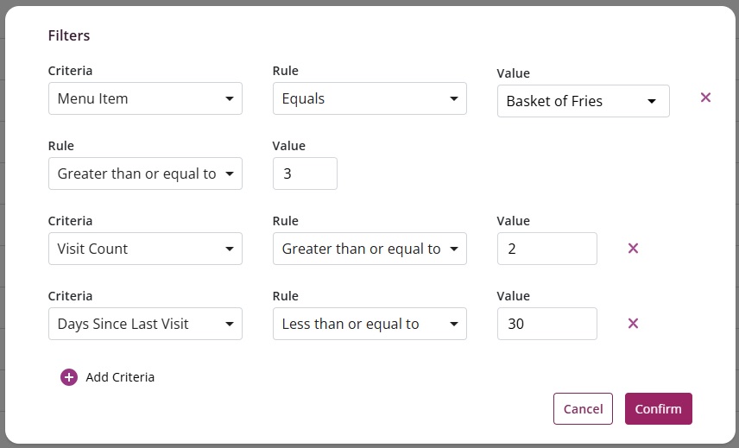Change the Visit Count criteria dropdown
This screenshot has height=448, width=739.
tap(145, 249)
